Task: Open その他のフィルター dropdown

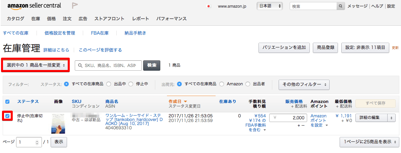Action: tap(304, 85)
